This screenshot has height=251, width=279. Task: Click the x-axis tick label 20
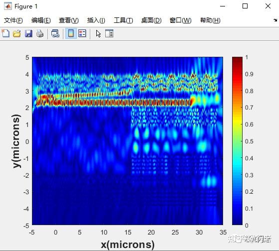coord(151,232)
